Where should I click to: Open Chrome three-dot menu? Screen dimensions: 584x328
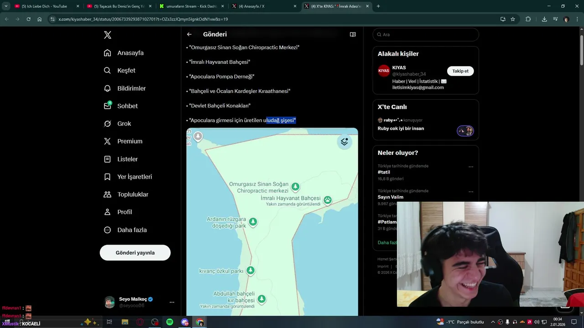(578, 19)
